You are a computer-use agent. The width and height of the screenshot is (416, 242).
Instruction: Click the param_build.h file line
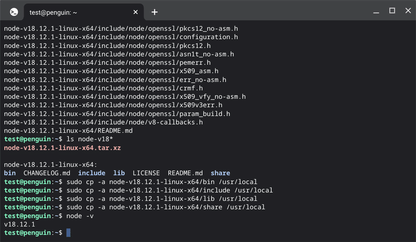117,113
